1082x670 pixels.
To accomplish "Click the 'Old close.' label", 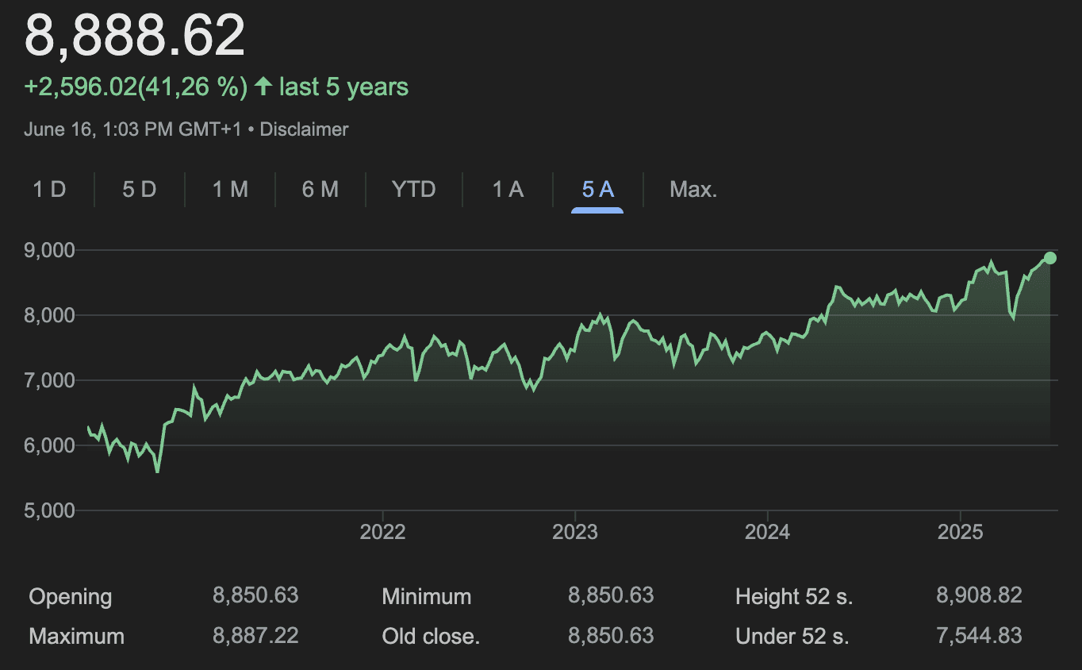I will tap(431, 637).
